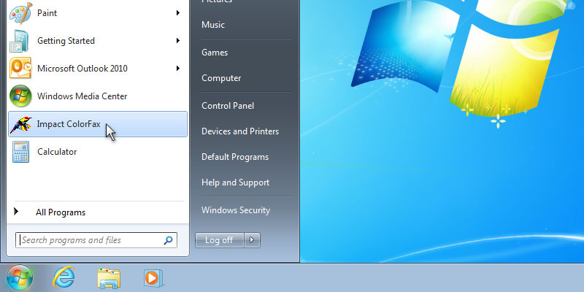Select Devices and Printers

(239, 131)
